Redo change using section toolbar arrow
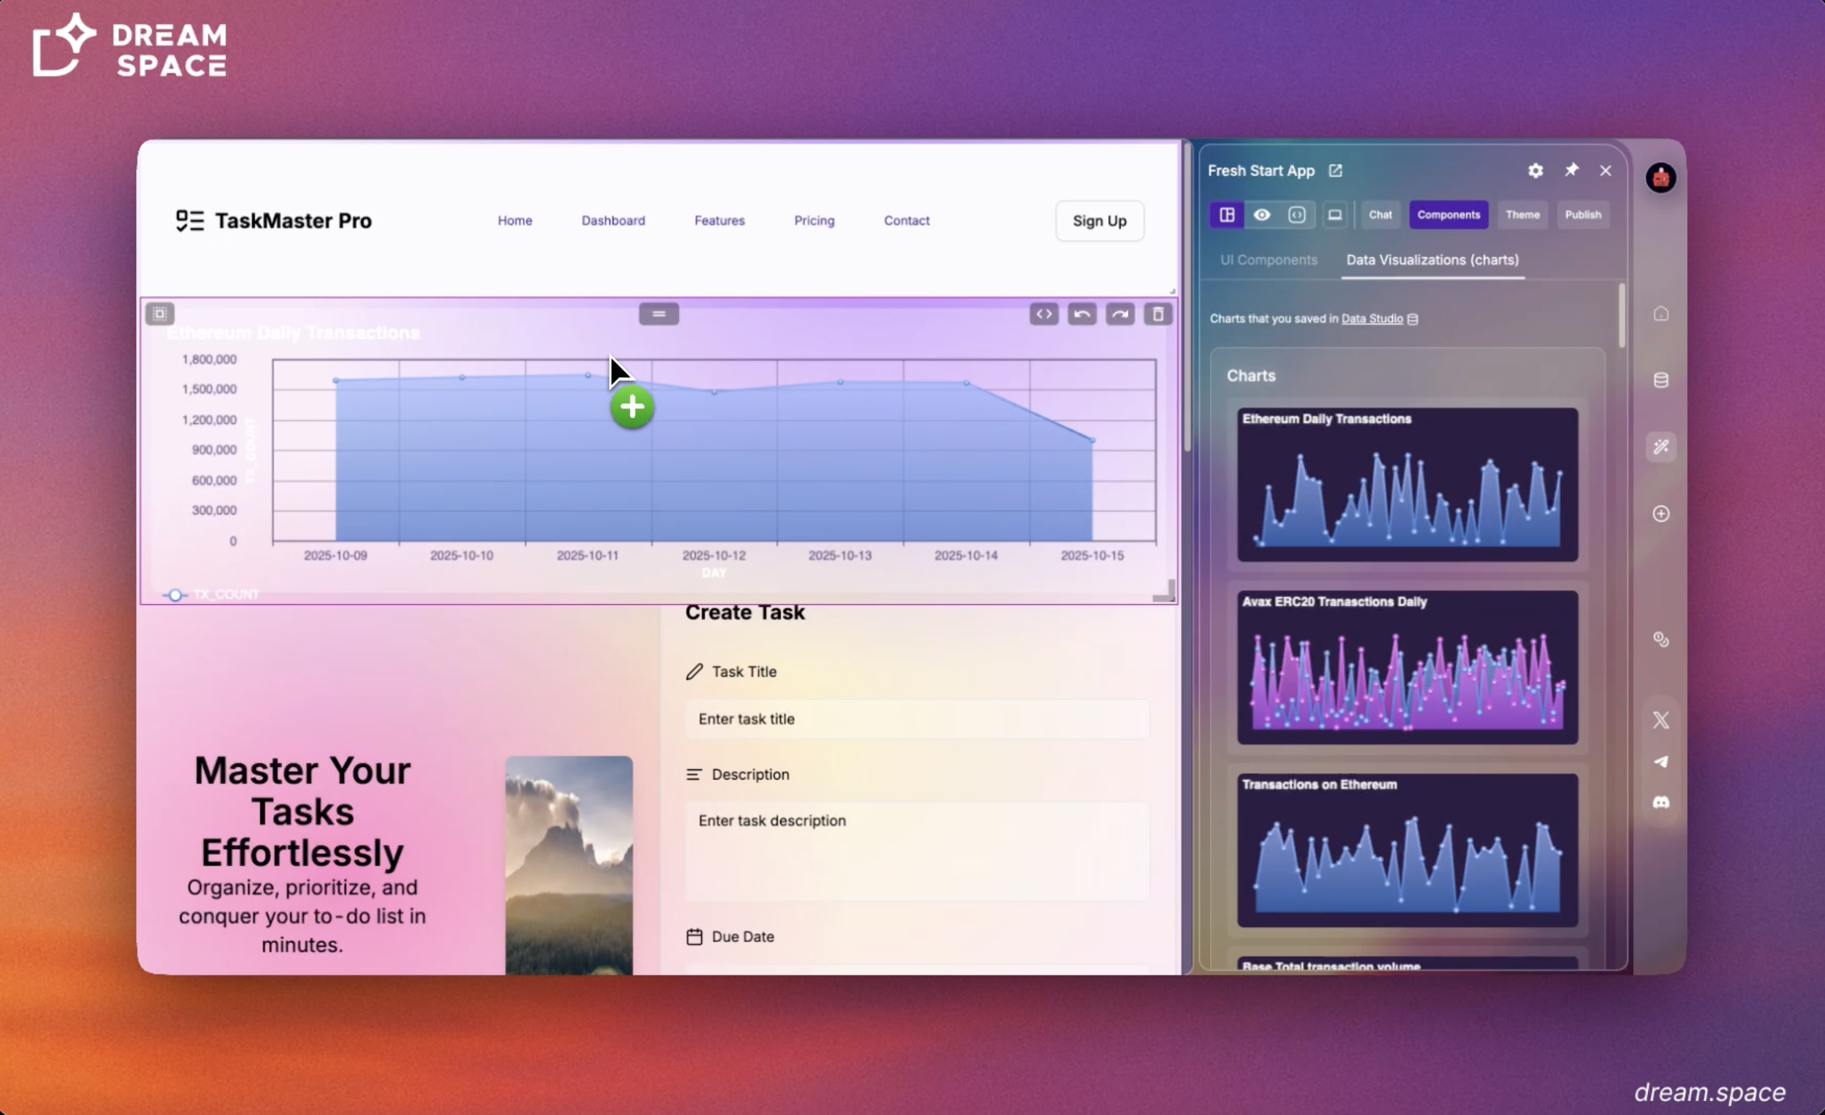 coord(1120,314)
